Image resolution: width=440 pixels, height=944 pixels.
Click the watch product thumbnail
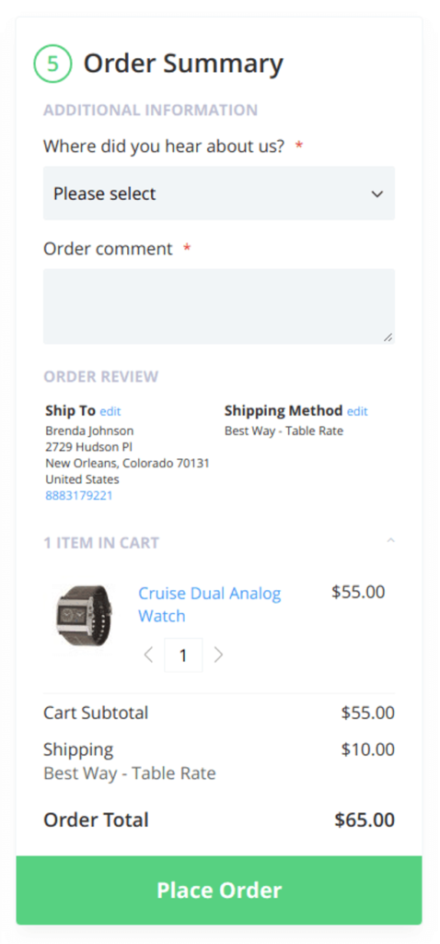click(82, 618)
